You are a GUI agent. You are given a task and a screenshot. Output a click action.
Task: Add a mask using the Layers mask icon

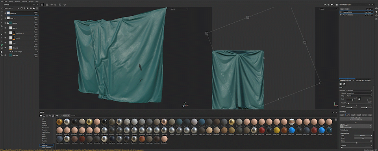click(x=21, y=8)
